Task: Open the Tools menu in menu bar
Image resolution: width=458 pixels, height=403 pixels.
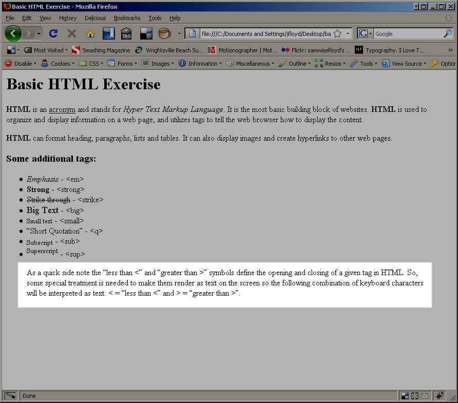Action: (155, 18)
